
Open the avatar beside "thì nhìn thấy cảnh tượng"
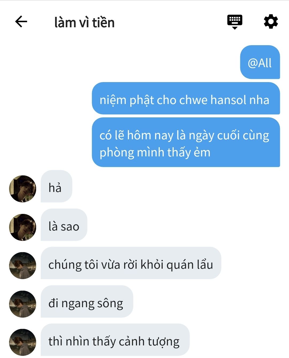click(x=23, y=342)
